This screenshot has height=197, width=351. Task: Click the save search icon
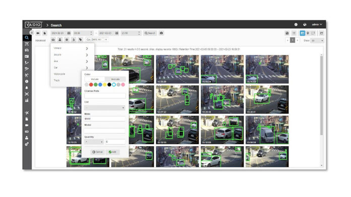tap(287, 33)
